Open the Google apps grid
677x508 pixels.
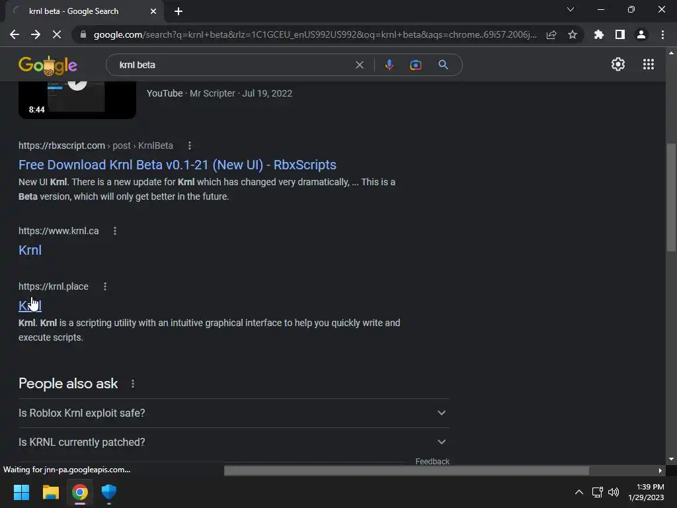649,64
